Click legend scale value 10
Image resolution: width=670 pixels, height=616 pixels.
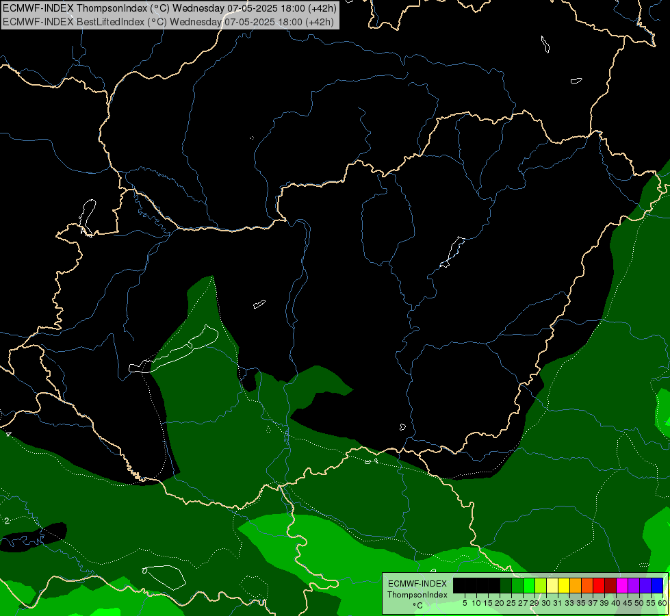tap(476, 603)
